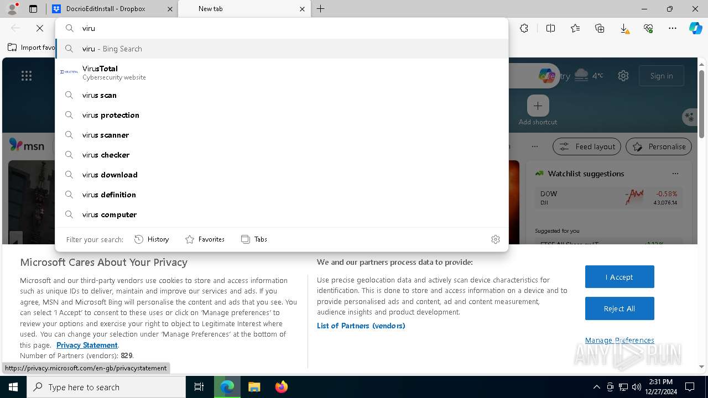Screen dimensions: 708x398
Task: Select 'virus protection' suggestion
Action: (x=282, y=115)
